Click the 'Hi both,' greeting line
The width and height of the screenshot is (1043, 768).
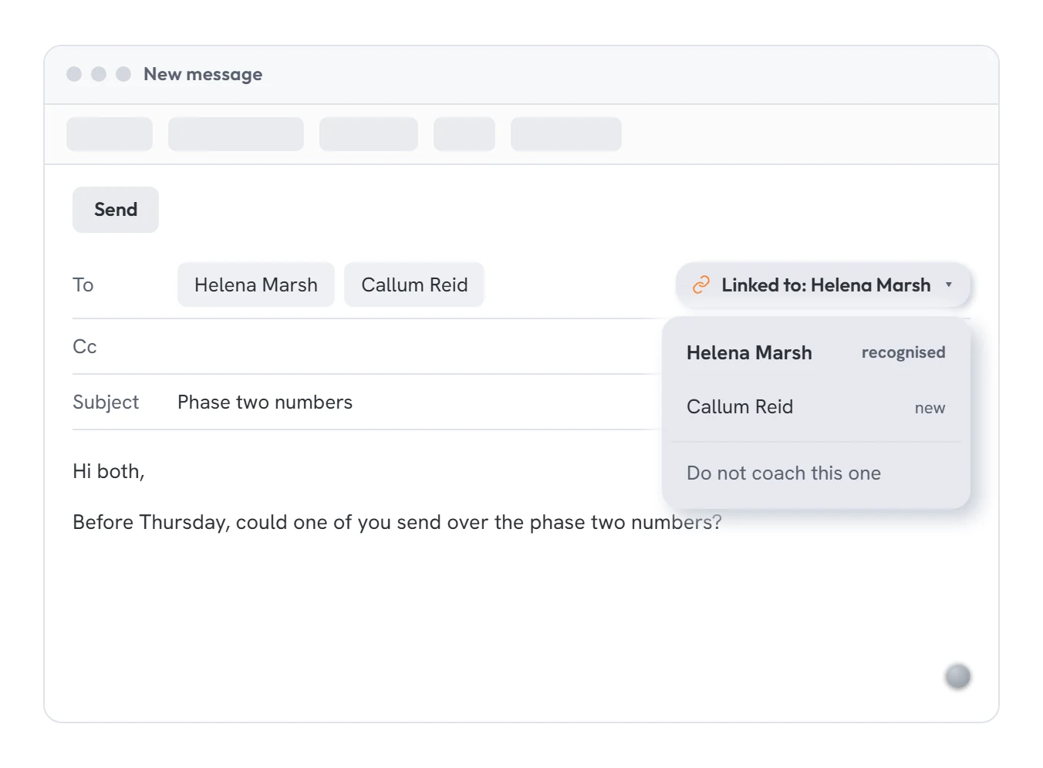109,471
